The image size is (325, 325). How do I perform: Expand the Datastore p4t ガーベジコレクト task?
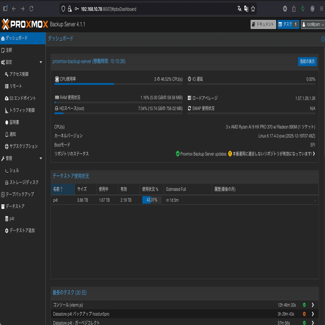[x=313, y=322]
